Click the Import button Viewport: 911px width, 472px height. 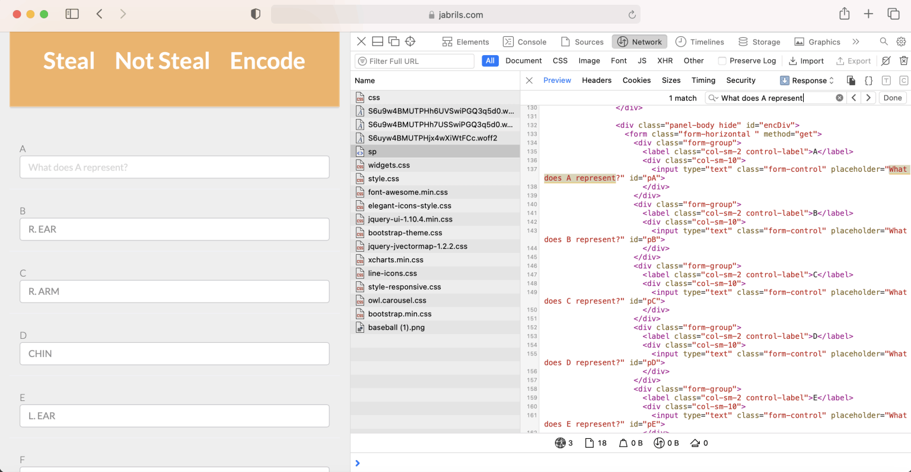click(806, 60)
